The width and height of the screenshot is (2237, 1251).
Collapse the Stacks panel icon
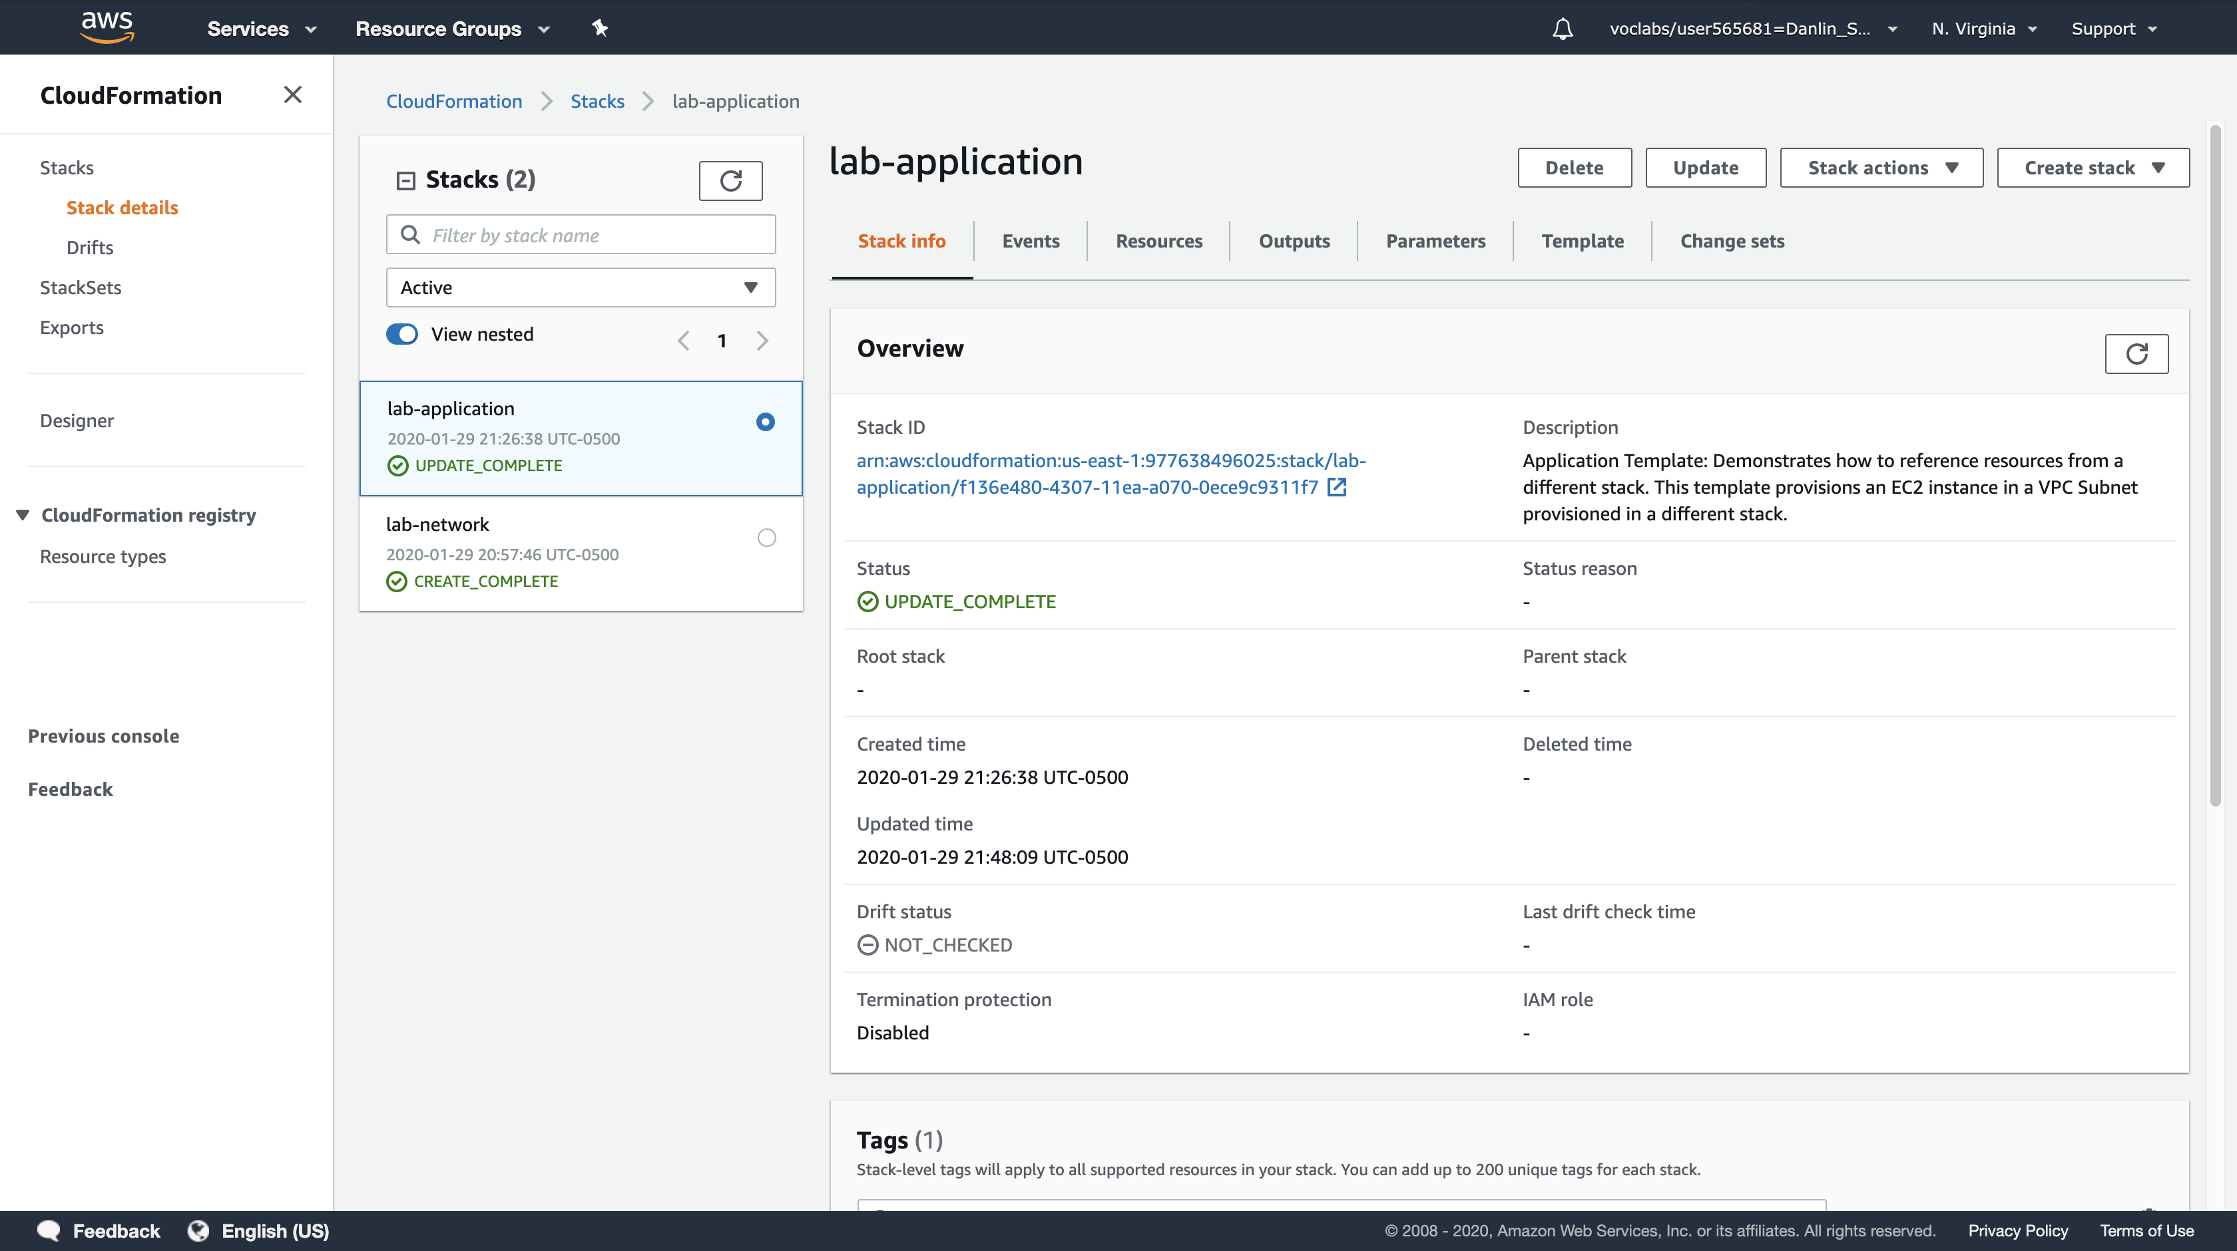405,180
